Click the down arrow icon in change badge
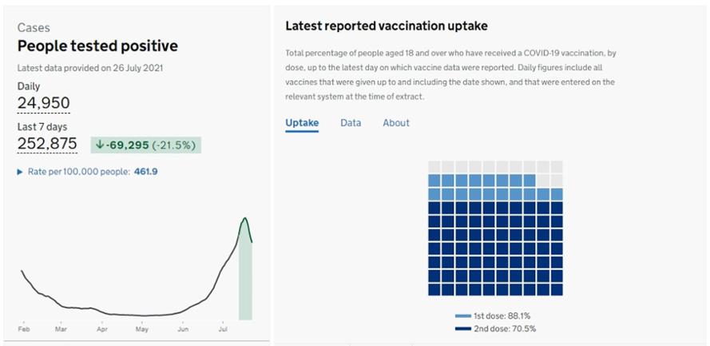Viewport: 710px width, 346px height. 100,145
